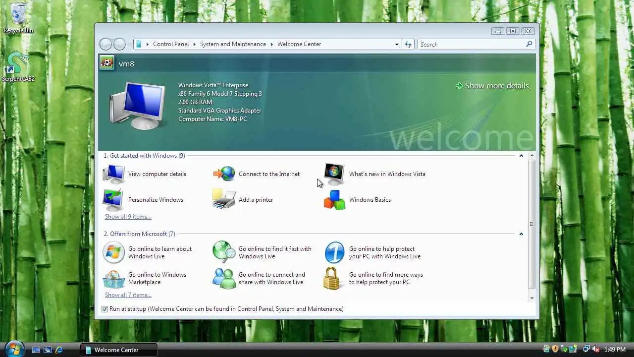Click Show Desktop in Quick Launch

tap(36, 350)
